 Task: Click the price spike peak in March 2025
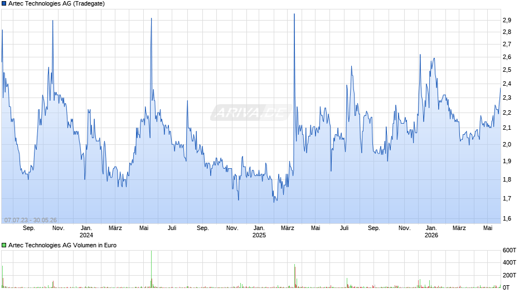point(294,14)
